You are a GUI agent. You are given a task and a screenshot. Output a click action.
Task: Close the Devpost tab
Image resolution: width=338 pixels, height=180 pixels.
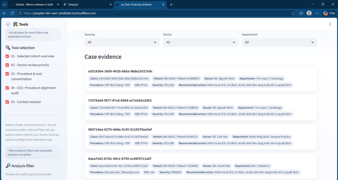[x=111, y=5]
